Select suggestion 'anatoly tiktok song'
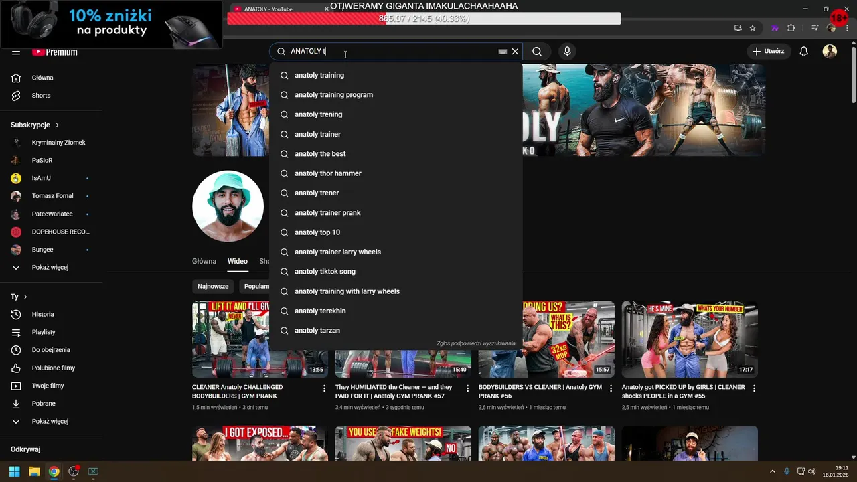Viewport: 857px width, 482px height. click(x=396, y=272)
